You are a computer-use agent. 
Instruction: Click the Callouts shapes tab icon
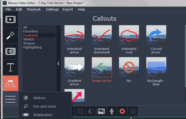(x=10, y=83)
